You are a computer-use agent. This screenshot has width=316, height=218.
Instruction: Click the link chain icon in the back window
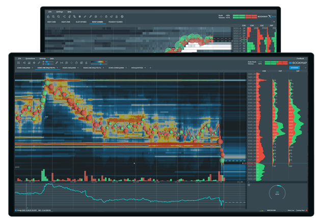click(x=85, y=17)
